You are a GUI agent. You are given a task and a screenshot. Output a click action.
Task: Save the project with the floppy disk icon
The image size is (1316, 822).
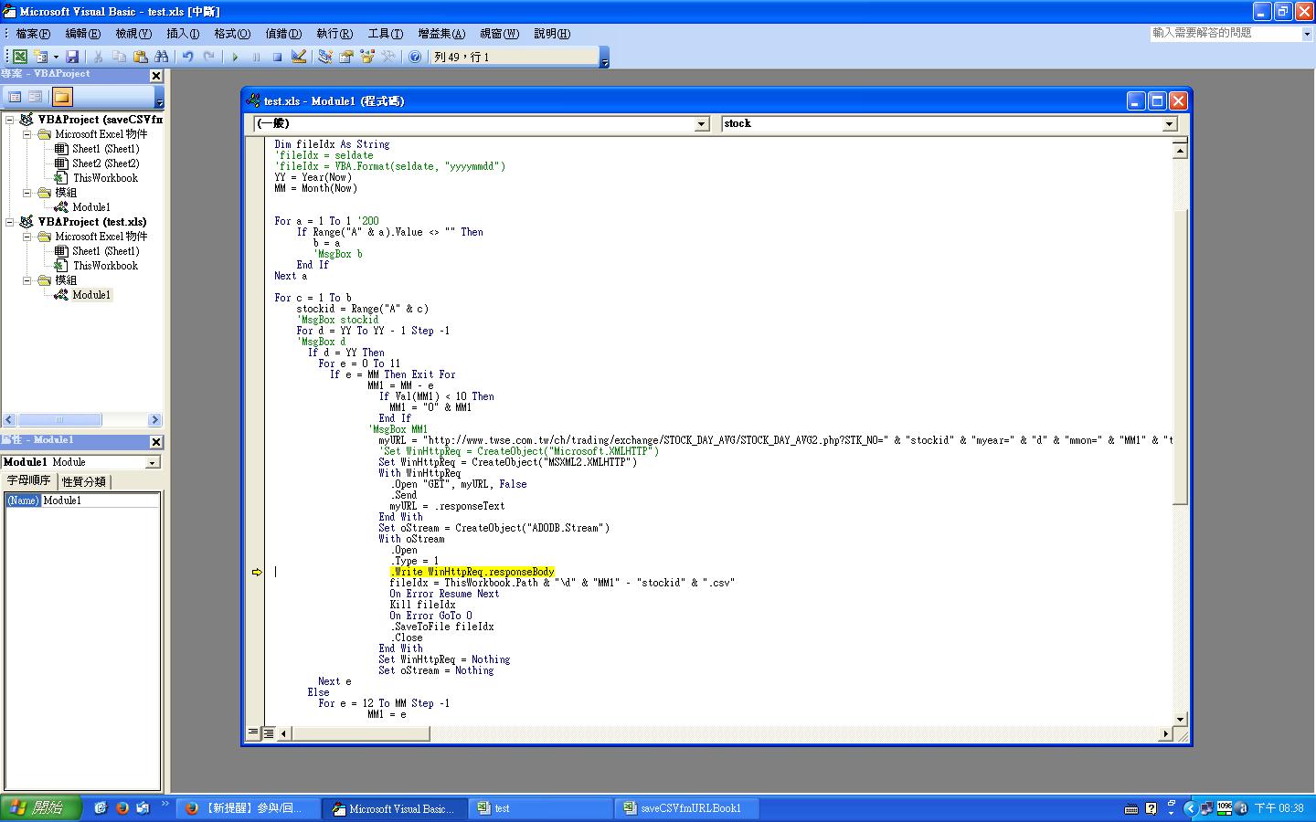(x=72, y=57)
